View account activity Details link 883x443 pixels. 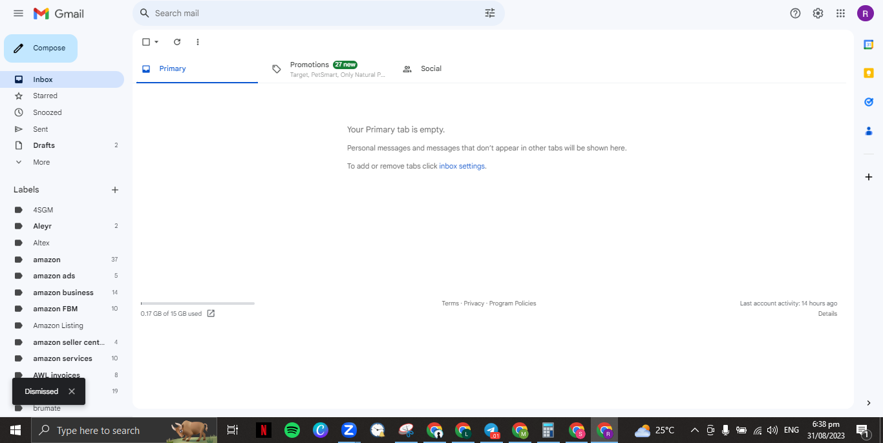(827, 314)
